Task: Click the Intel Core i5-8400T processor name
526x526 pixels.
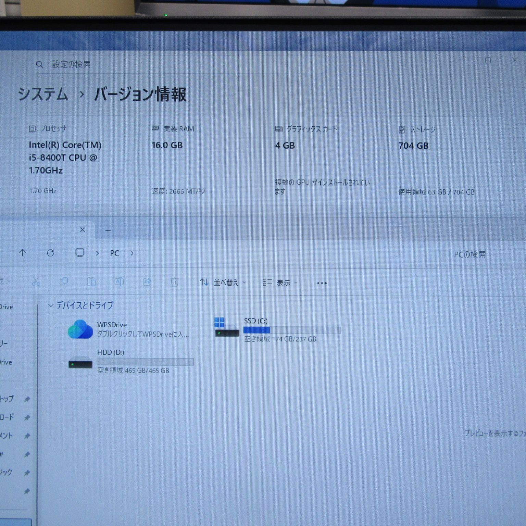Action: (65, 158)
